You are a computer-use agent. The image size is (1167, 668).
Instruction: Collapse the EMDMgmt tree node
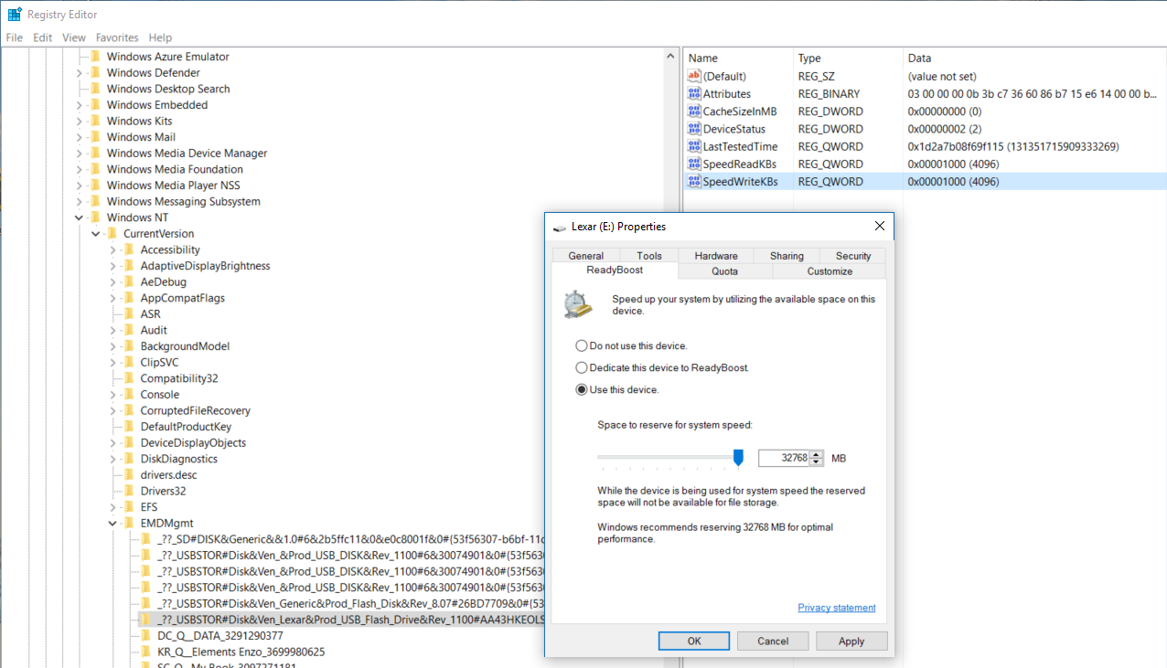pyautogui.click(x=112, y=524)
